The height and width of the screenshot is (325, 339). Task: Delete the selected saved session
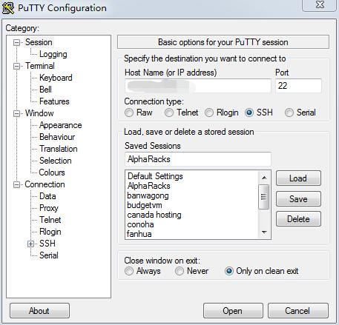point(298,219)
